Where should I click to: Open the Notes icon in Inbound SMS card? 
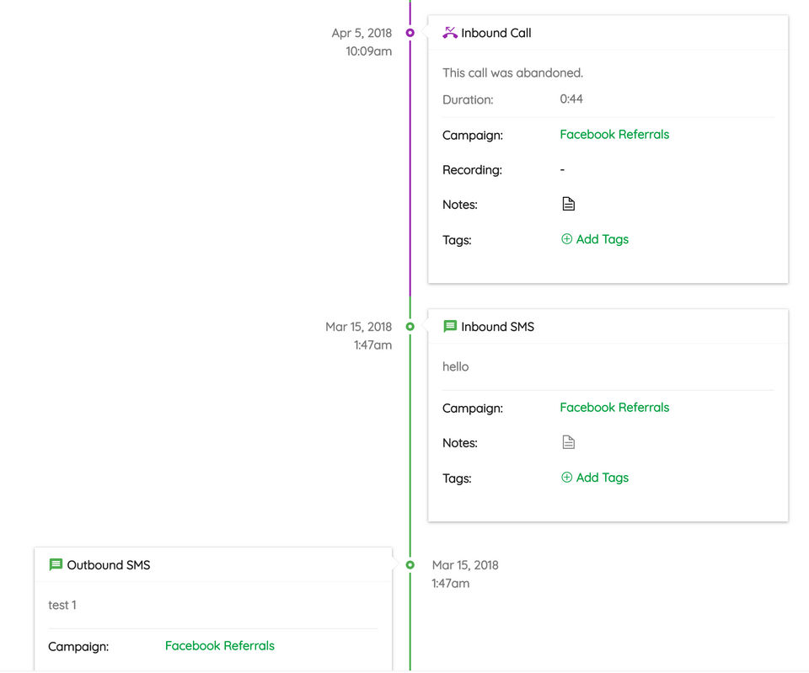click(x=569, y=442)
